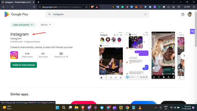The height and width of the screenshot is (111, 197).
Task: Reload the current page
Action: pos(12,7)
